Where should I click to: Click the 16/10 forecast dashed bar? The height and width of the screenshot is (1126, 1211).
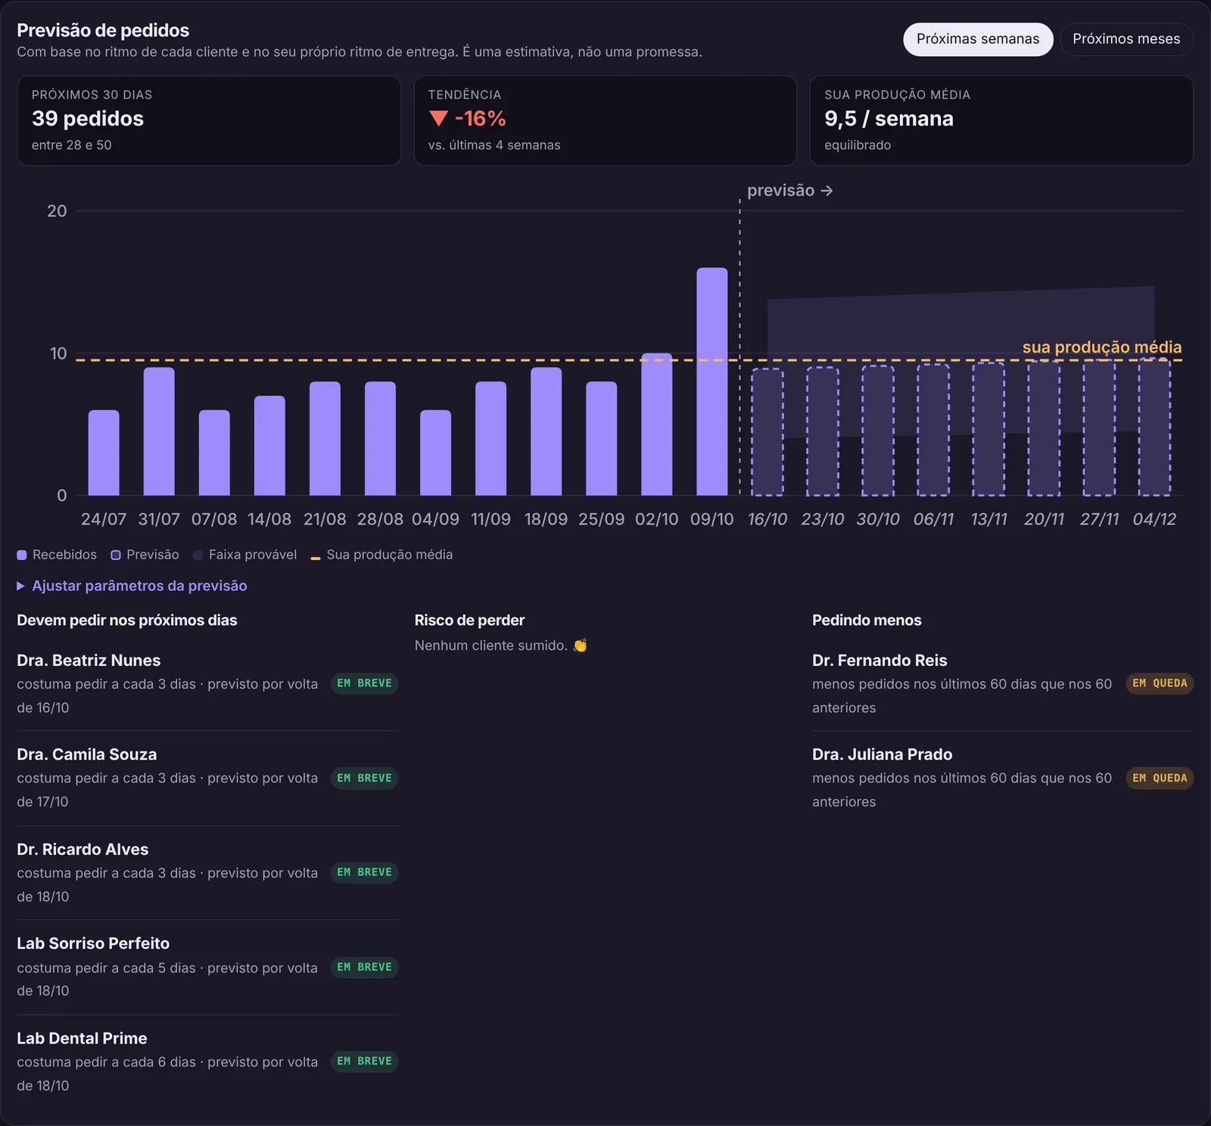pos(767,432)
